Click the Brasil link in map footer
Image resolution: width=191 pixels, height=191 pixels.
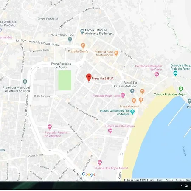[x=160, y=180]
